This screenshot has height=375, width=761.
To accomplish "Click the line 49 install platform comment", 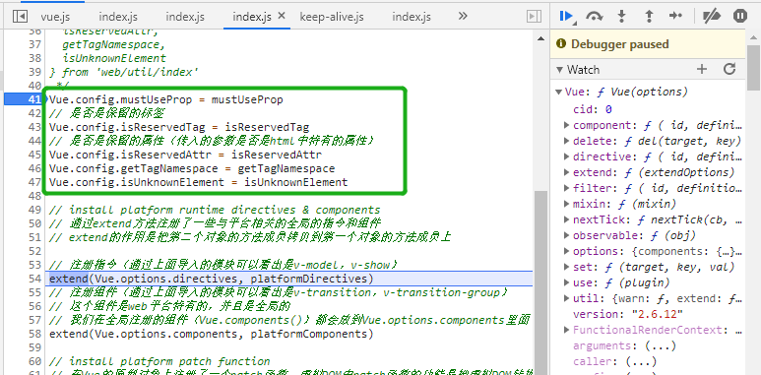I will click(215, 210).
